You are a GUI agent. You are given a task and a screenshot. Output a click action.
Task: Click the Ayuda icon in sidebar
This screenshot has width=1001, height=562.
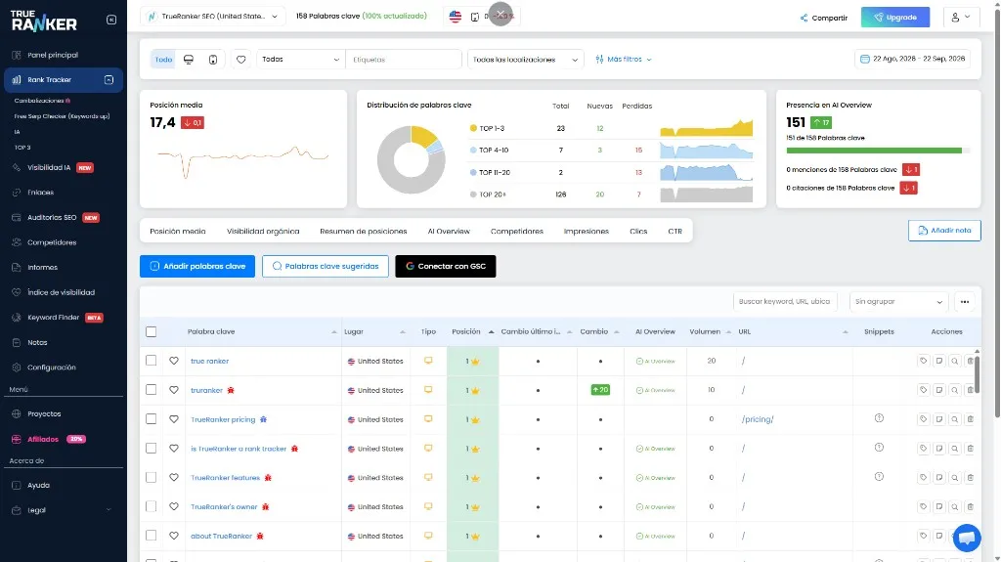pyautogui.click(x=17, y=486)
